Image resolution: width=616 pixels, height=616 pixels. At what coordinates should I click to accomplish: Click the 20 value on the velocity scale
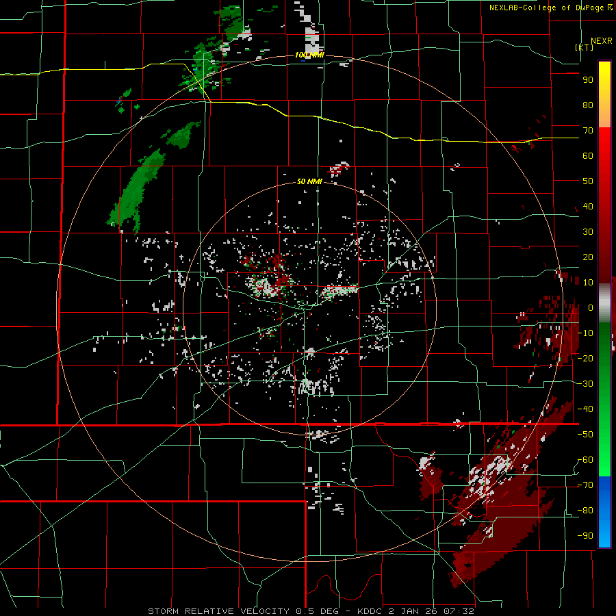tap(588, 257)
